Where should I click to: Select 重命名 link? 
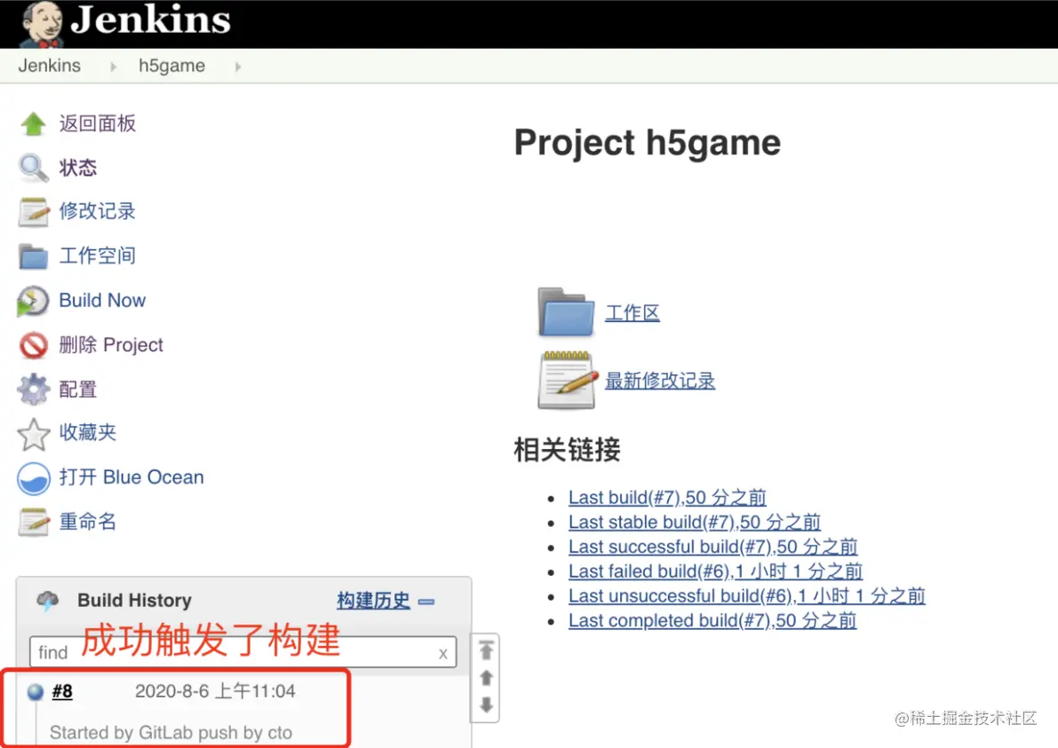click(x=87, y=522)
